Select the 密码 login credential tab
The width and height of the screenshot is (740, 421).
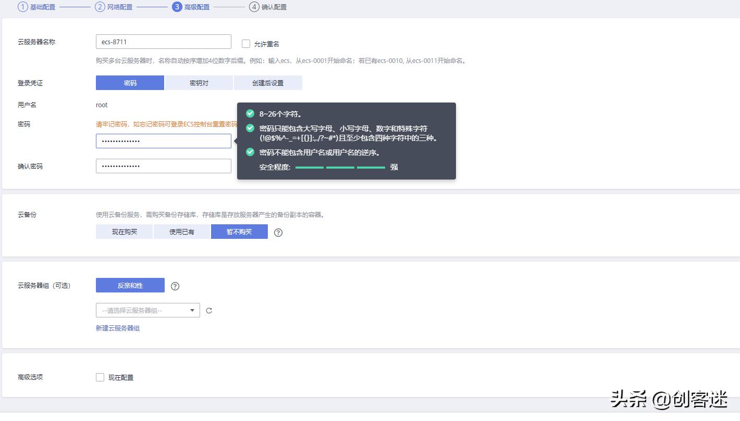[130, 82]
